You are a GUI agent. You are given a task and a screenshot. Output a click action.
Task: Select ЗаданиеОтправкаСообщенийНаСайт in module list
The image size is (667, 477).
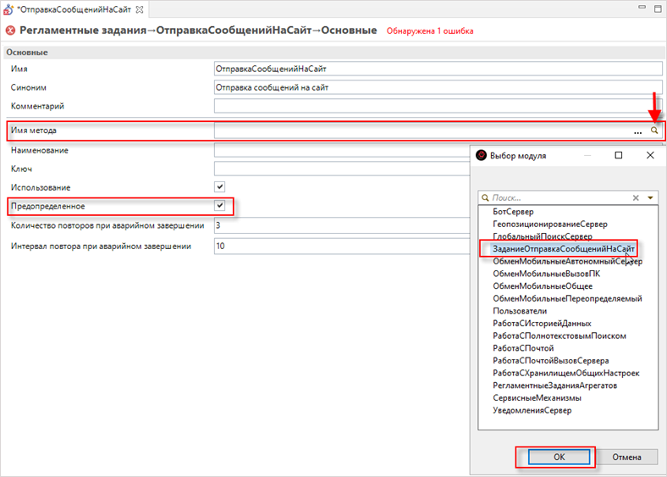click(x=563, y=249)
